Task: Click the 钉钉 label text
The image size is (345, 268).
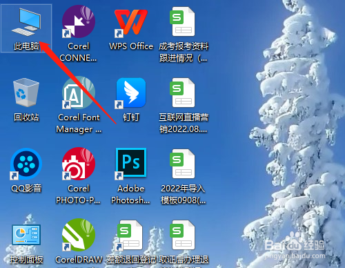Action: pos(131,117)
